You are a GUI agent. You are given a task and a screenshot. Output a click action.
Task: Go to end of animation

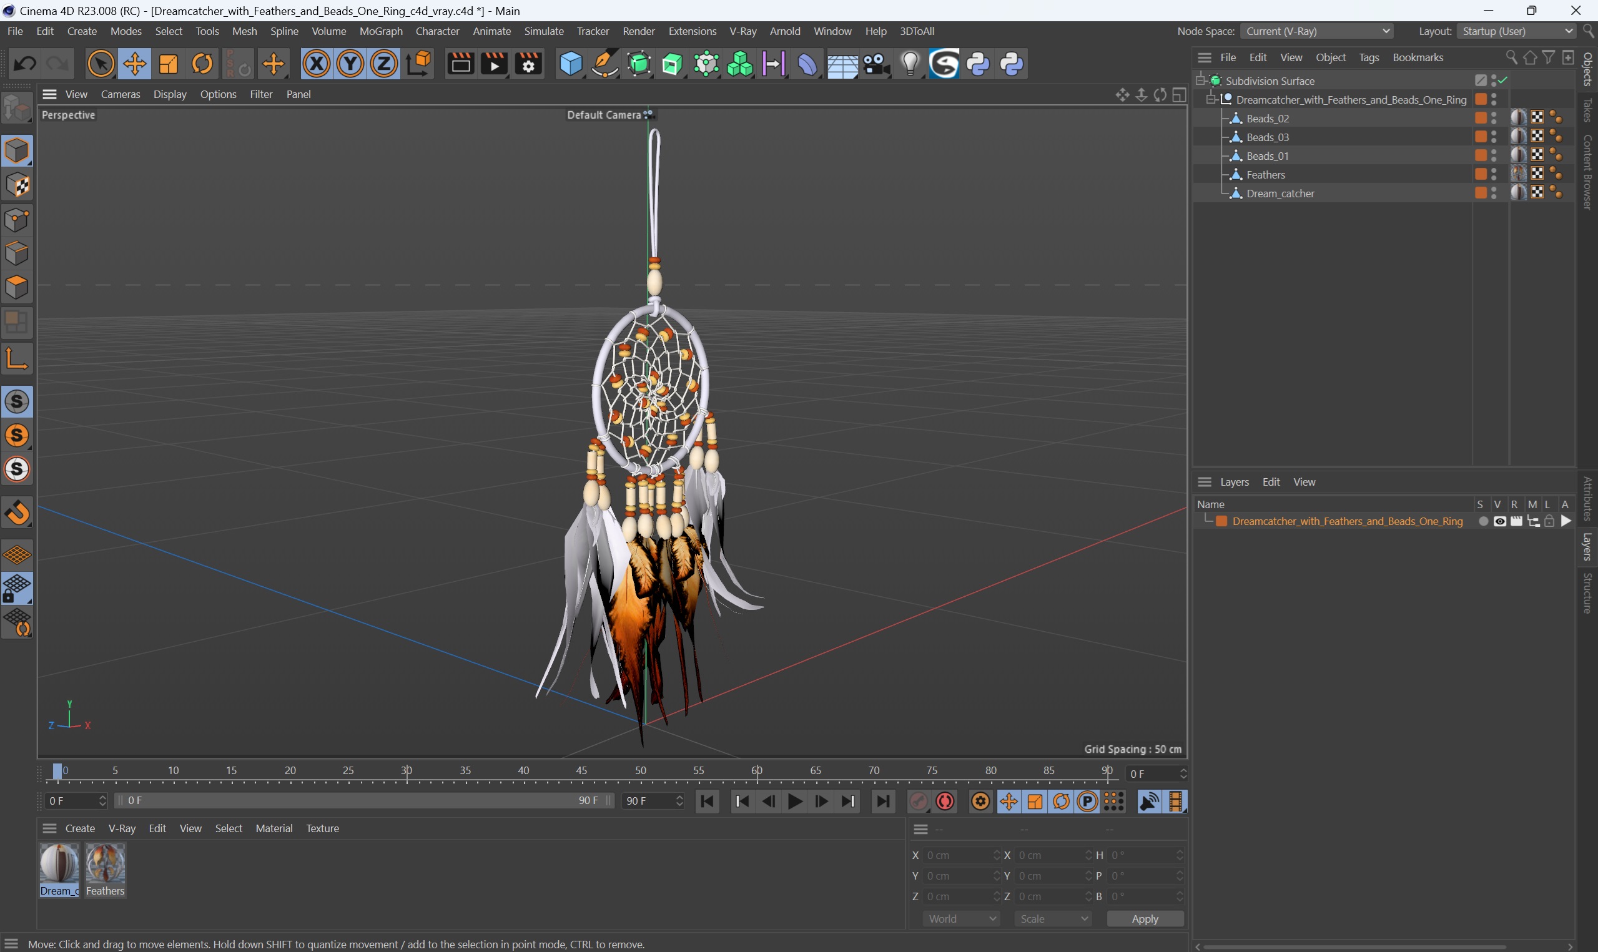[883, 802]
